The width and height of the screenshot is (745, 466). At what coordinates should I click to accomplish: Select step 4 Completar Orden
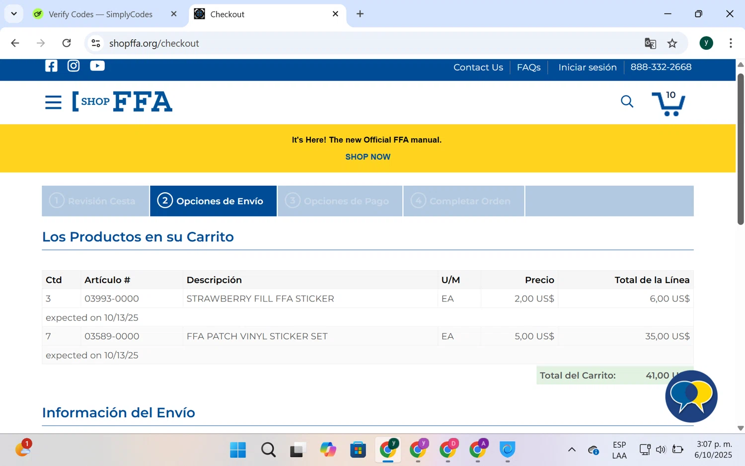pyautogui.click(x=463, y=201)
